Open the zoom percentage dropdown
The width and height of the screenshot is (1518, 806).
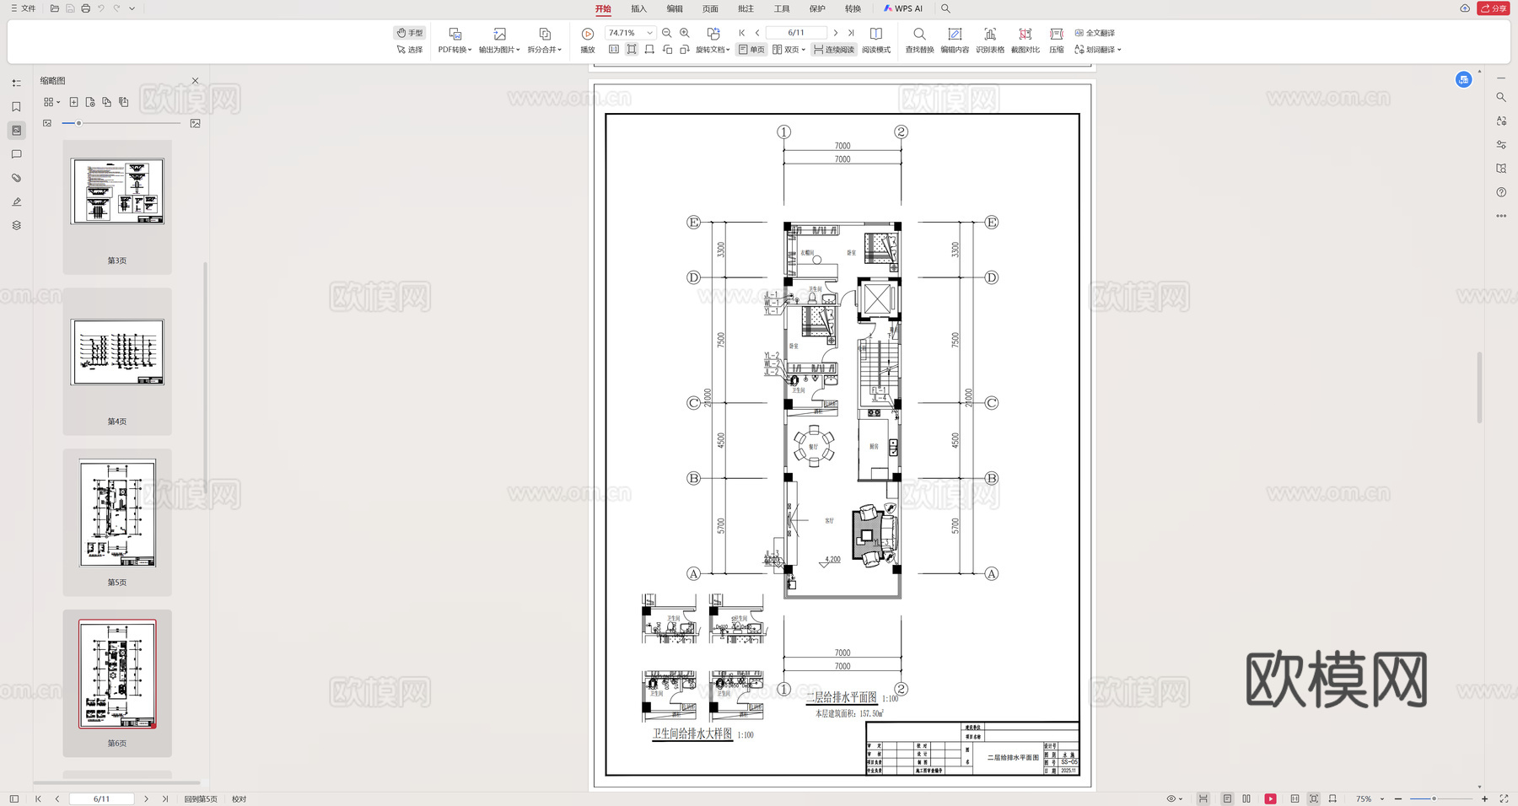point(649,32)
